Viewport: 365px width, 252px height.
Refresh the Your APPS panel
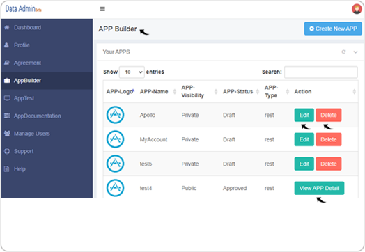pos(343,52)
